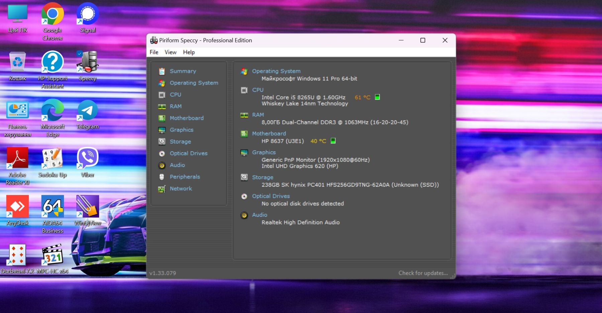Screen dimensions: 602x313
Task: Switch to the Operating System section
Action: [194, 83]
